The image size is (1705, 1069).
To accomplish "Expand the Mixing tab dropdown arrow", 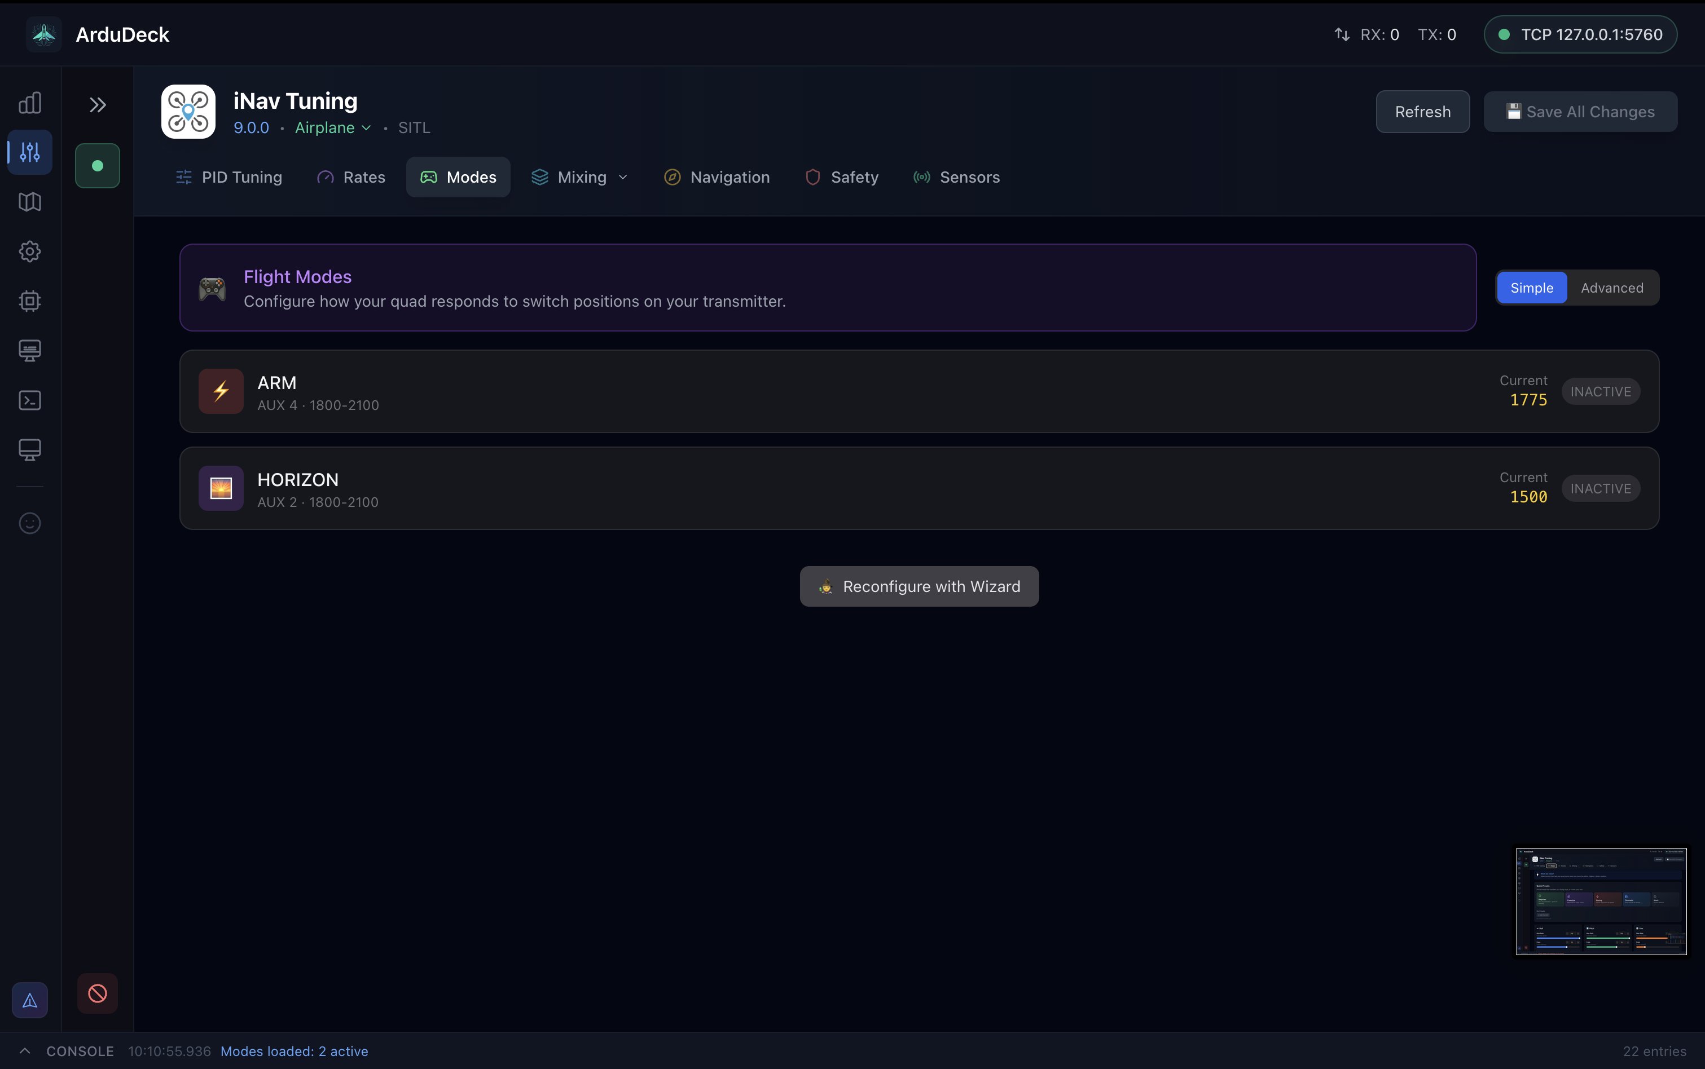I will coord(623,178).
